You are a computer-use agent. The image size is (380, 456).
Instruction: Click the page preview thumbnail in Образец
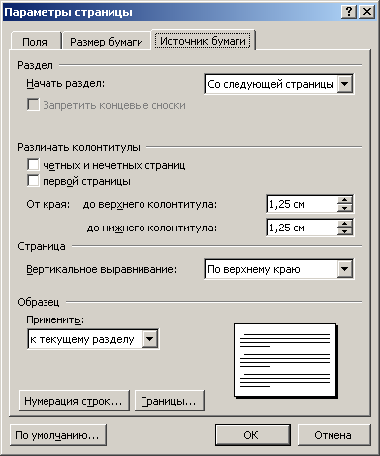[x=285, y=360]
